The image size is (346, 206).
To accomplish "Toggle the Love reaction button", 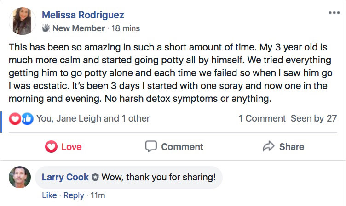I will (x=63, y=147).
